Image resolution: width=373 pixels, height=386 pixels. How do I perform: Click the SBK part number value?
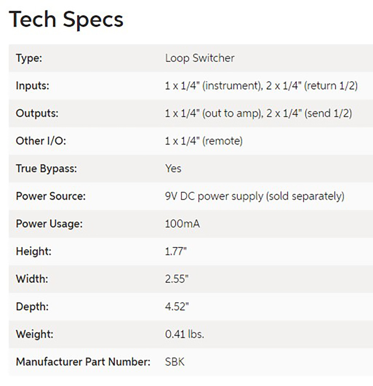pyautogui.click(x=175, y=362)
